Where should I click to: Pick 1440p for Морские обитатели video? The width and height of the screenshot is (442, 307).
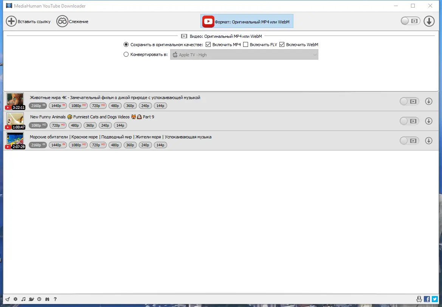pos(58,145)
